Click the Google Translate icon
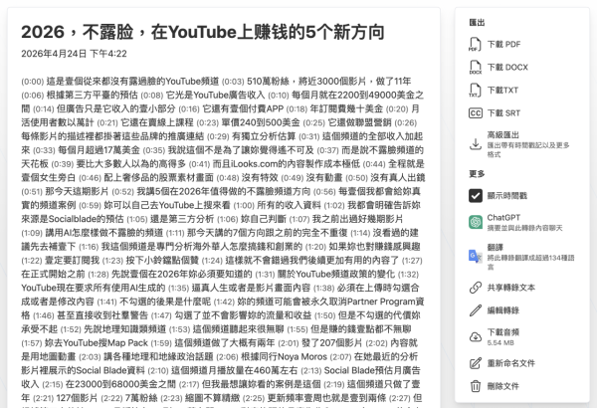 (x=476, y=256)
